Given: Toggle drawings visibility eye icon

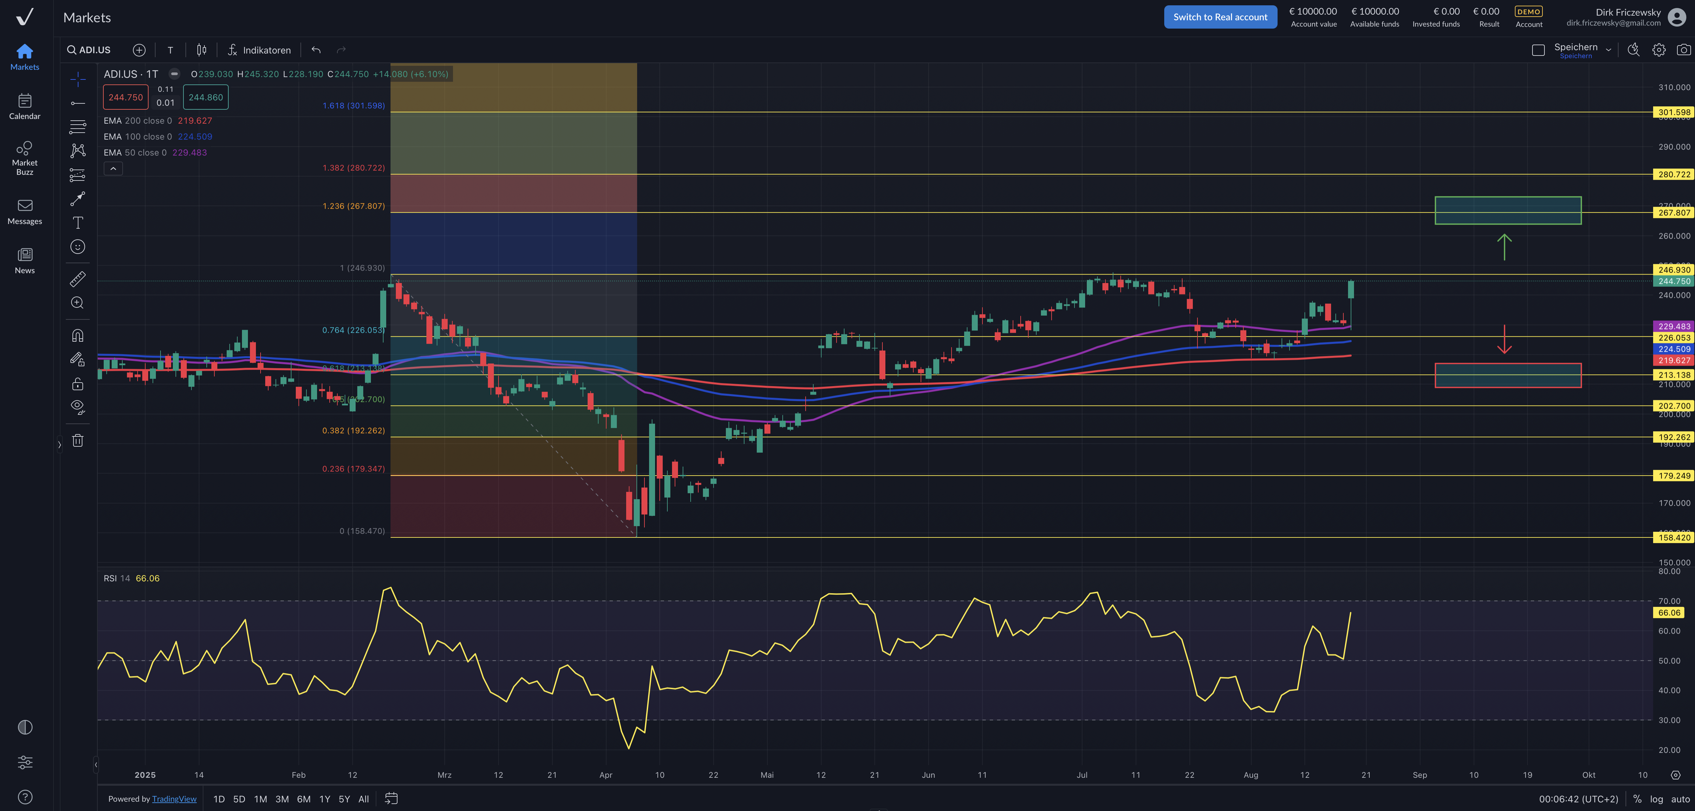Looking at the screenshot, I should click(78, 407).
